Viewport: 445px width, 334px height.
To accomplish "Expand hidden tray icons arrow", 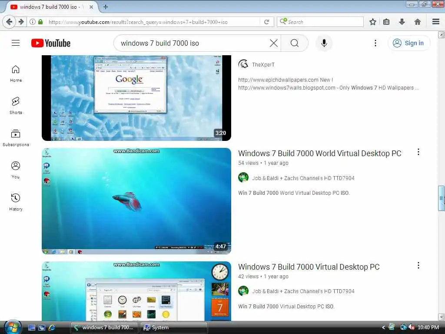I will pos(383,327).
